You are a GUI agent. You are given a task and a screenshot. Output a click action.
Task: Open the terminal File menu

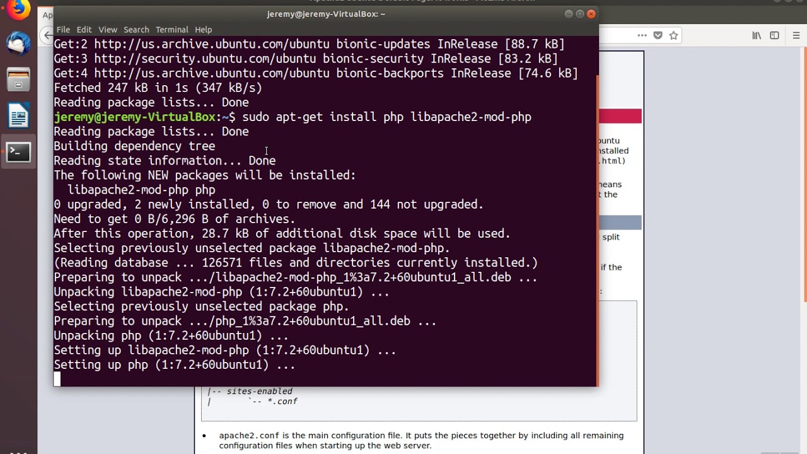(x=63, y=30)
